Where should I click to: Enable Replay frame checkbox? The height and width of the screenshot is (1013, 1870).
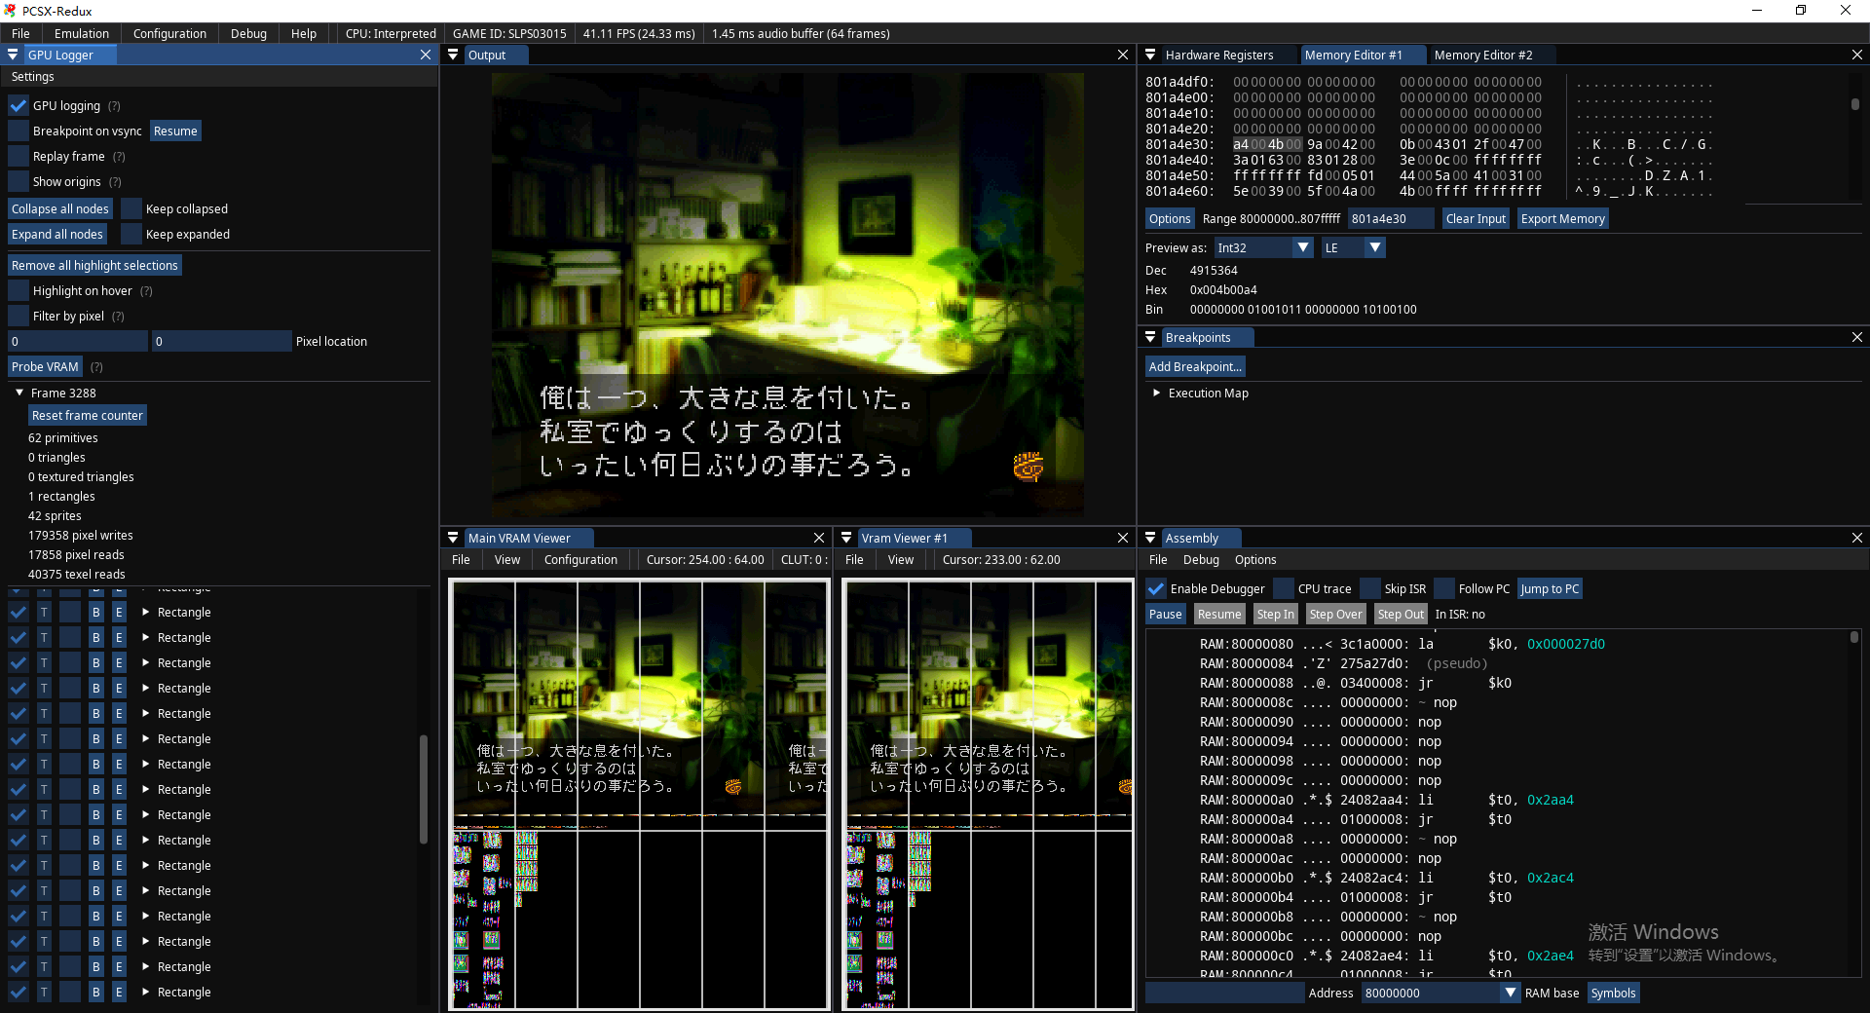[19, 157]
